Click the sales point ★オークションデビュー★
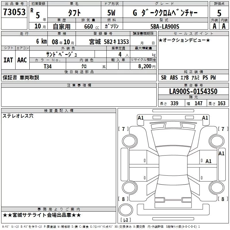This screenshot has height=230, width=230. (184, 40)
